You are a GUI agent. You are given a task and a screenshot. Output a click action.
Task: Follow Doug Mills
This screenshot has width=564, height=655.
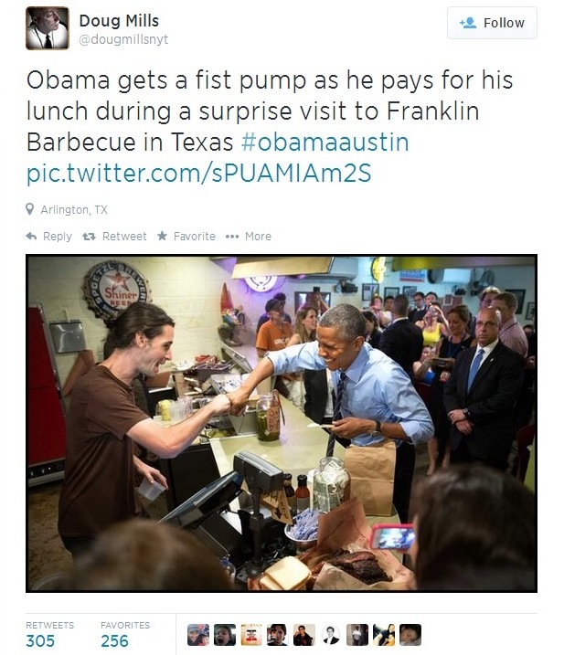(x=492, y=23)
